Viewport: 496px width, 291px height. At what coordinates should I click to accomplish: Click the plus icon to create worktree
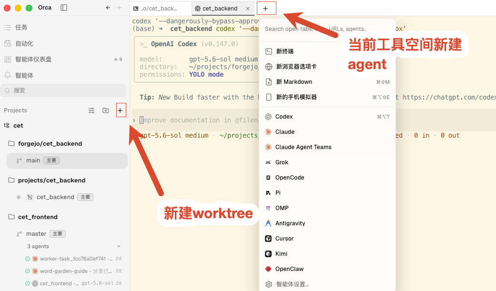point(120,110)
